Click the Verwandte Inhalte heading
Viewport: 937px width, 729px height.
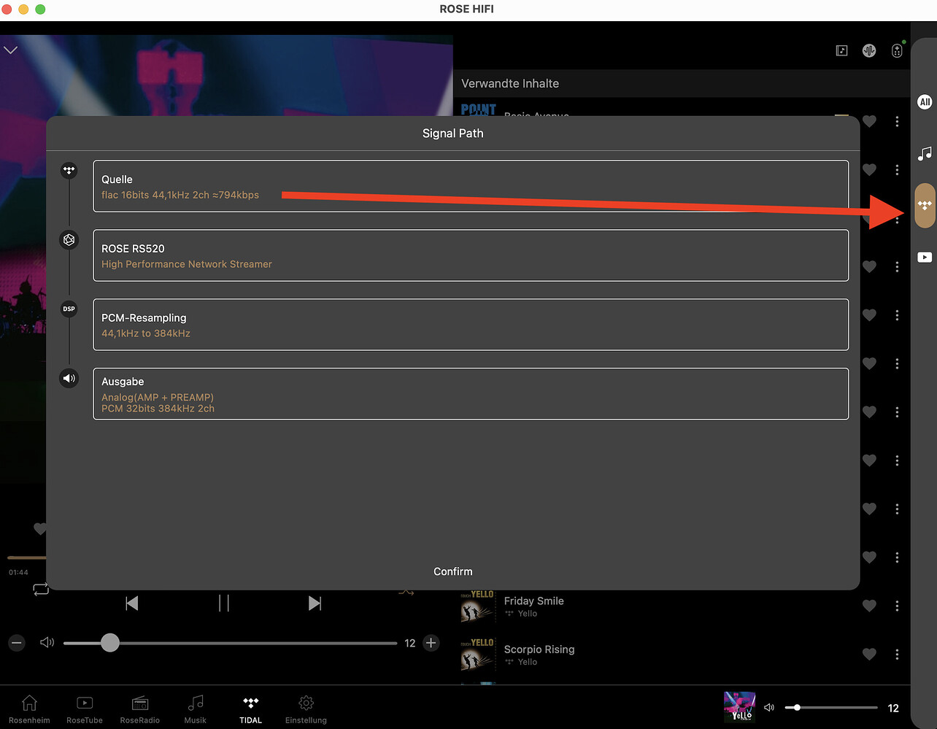pyautogui.click(x=510, y=83)
